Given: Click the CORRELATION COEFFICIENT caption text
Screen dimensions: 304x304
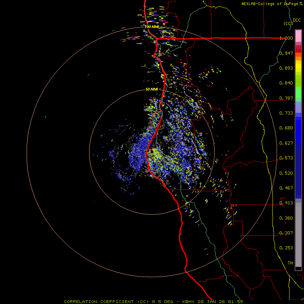Looking at the screenshot, I should point(99,302).
